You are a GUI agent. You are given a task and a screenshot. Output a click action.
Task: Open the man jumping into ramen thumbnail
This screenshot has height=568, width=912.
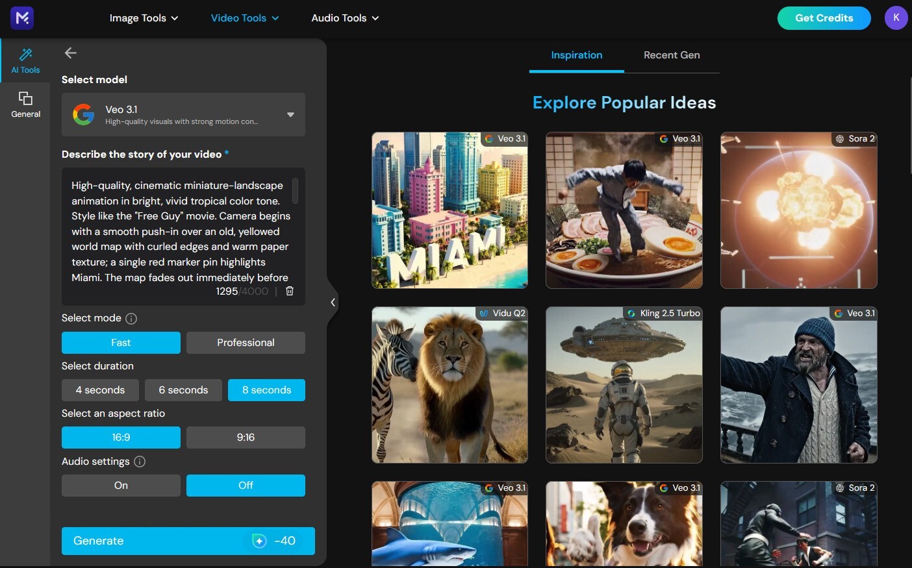pyautogui.click(x=624, y=210)
